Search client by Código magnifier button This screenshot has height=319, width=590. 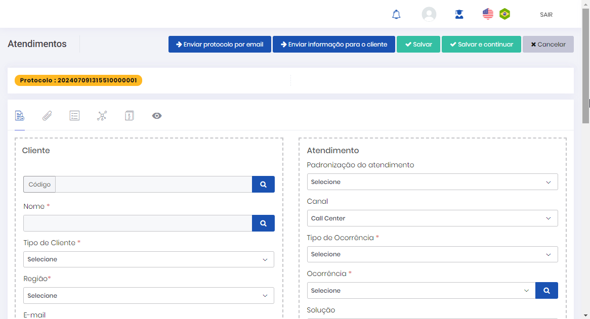click(x=263, y=185)
